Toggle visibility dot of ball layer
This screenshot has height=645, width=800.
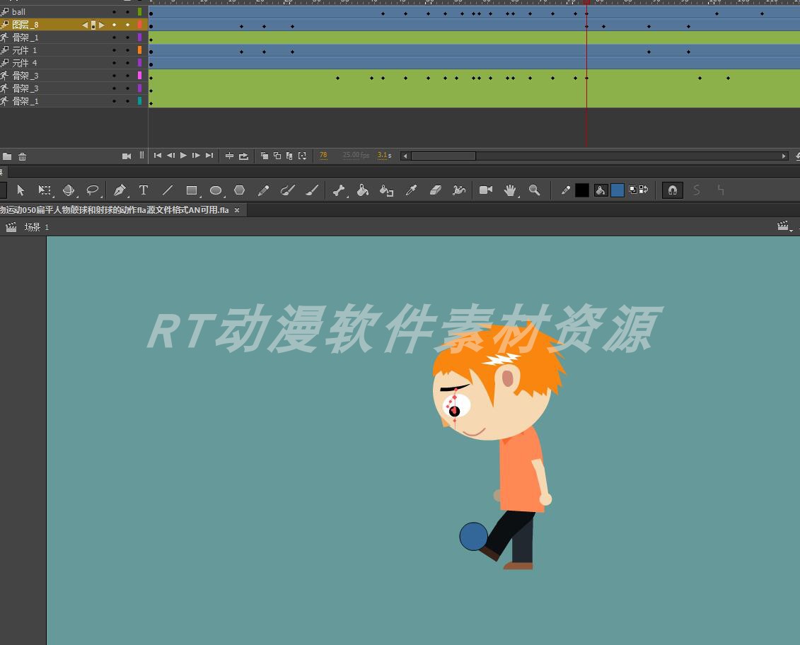[x=114, y=12]
